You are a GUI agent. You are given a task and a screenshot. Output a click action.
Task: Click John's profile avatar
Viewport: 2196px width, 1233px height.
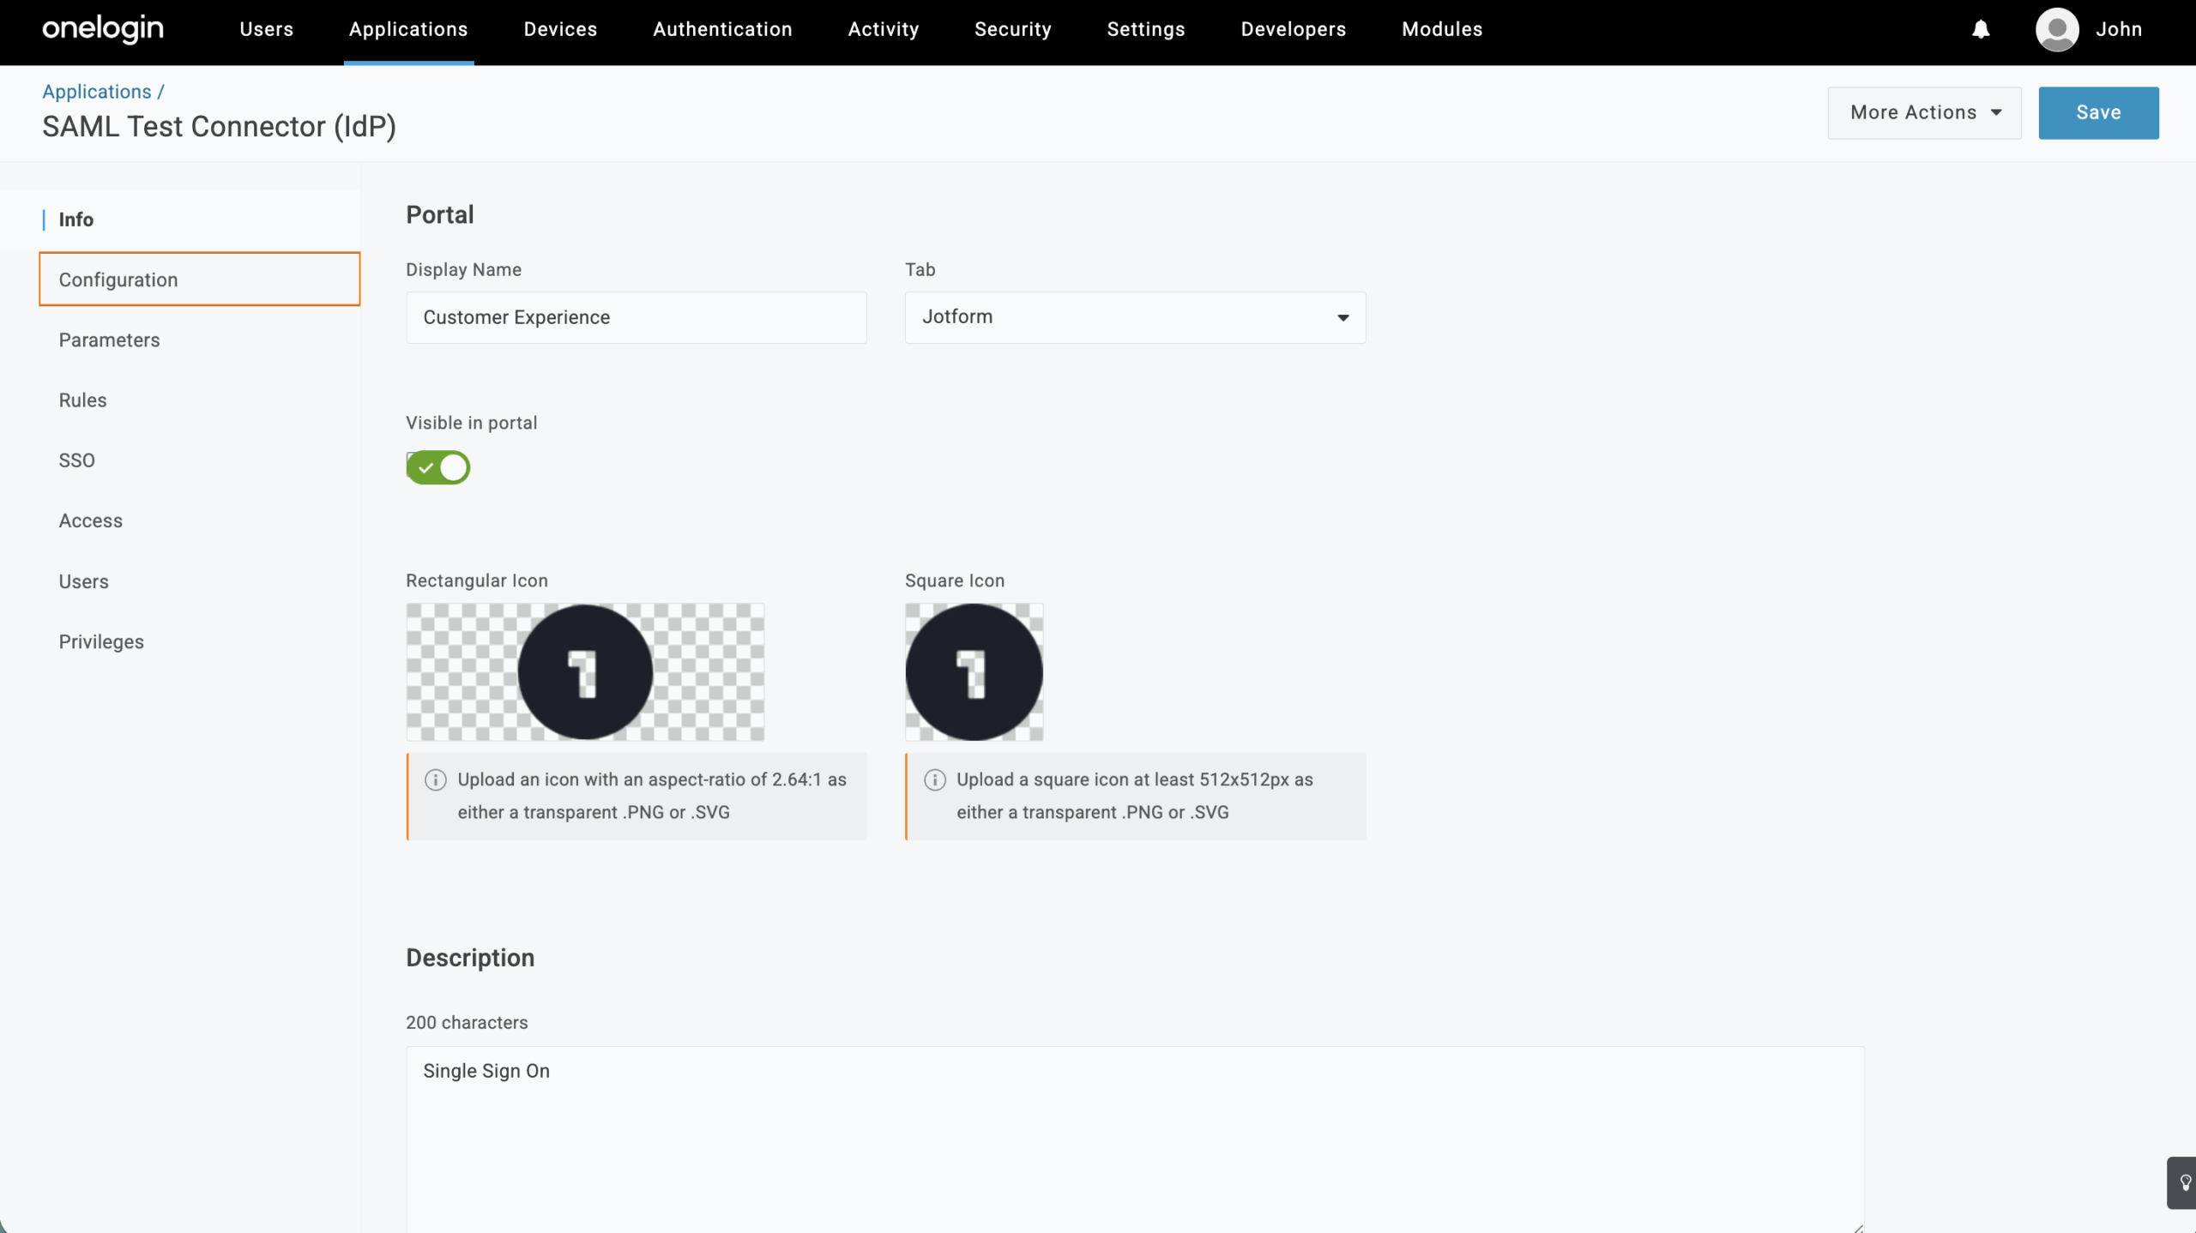[x=2057, y=29]
